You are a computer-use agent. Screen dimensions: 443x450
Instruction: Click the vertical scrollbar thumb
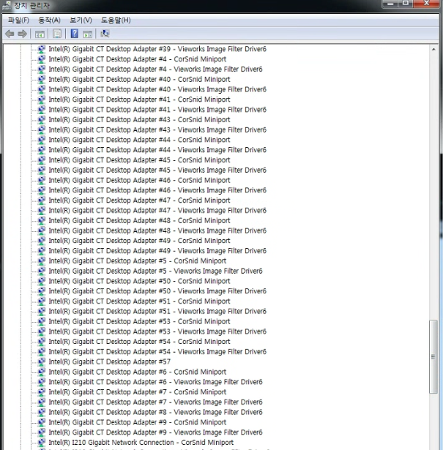433,357
